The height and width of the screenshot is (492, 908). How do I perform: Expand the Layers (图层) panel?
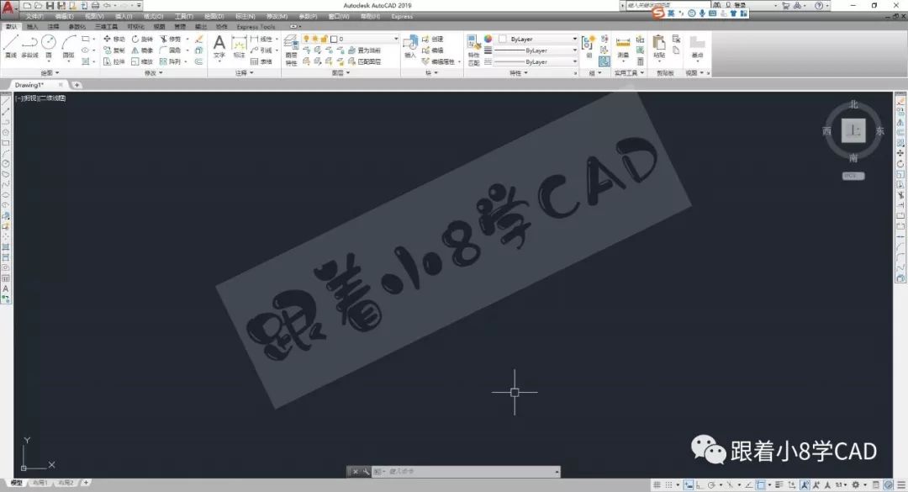340,73
